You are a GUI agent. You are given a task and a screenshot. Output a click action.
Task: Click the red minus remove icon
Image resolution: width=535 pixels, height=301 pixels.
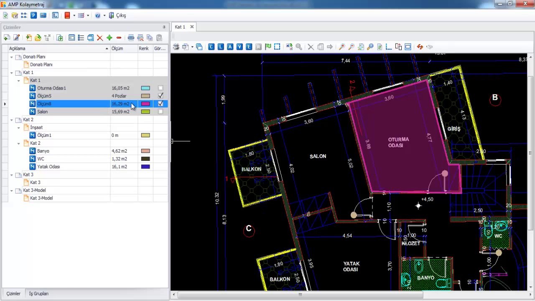[x=119, y=38]
